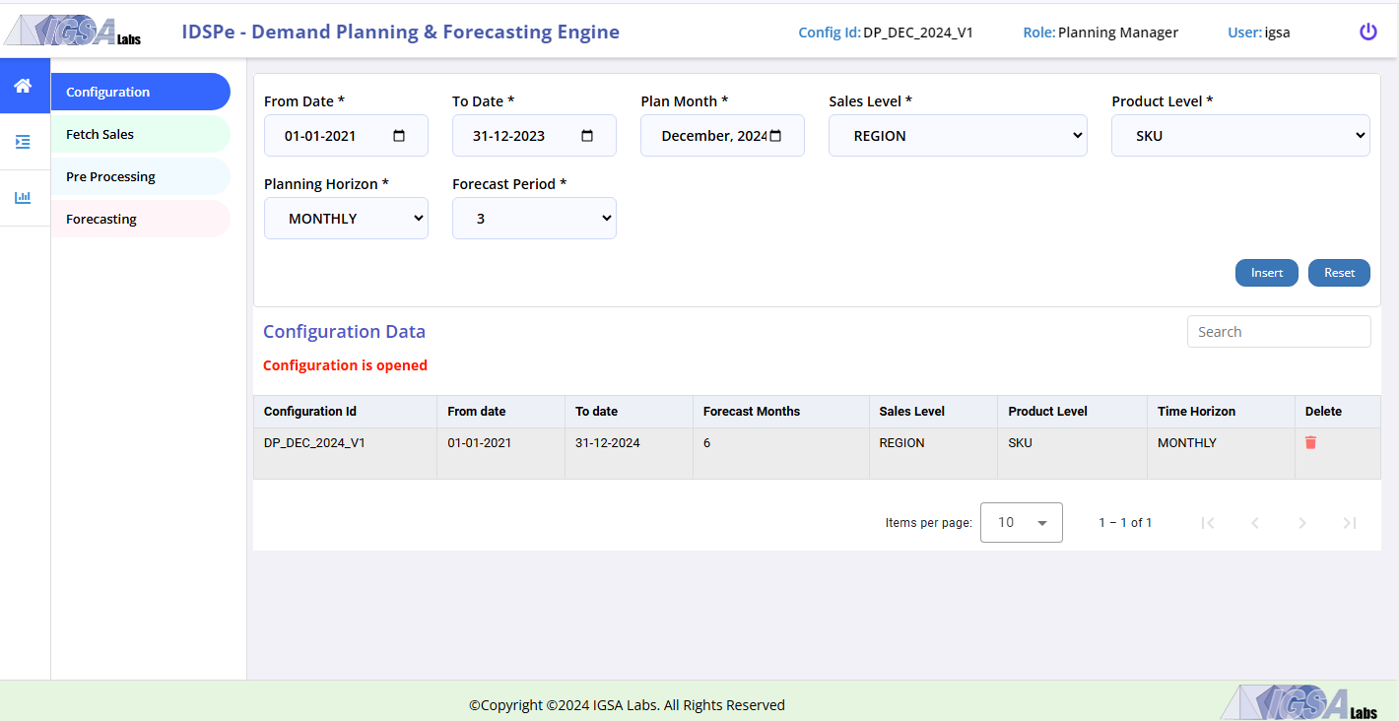The image size is (1399, 721).
Task: Select the Pre Processing menu item
Action: coord(141,176)
